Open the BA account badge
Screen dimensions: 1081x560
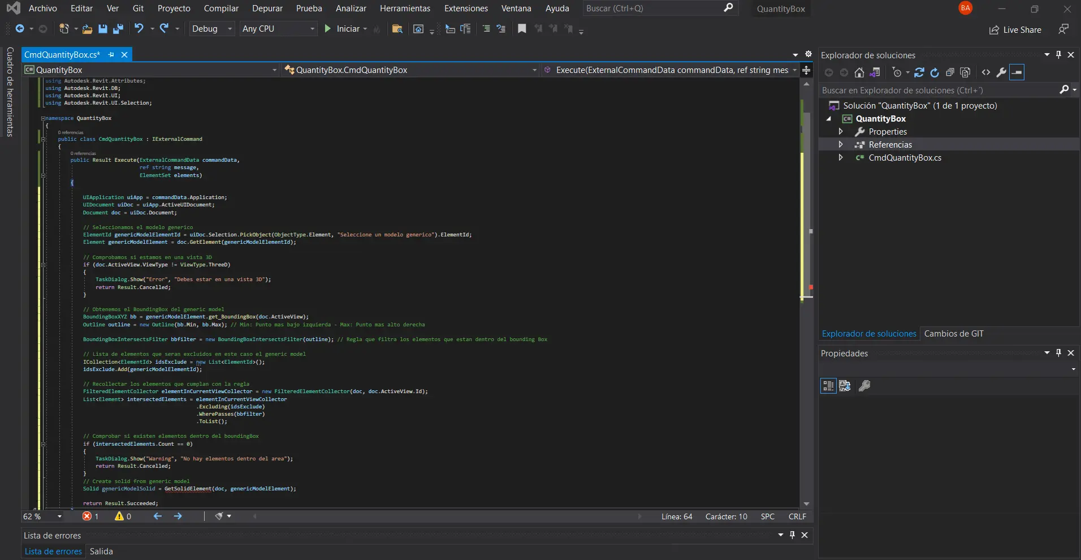tap(966, 8)
